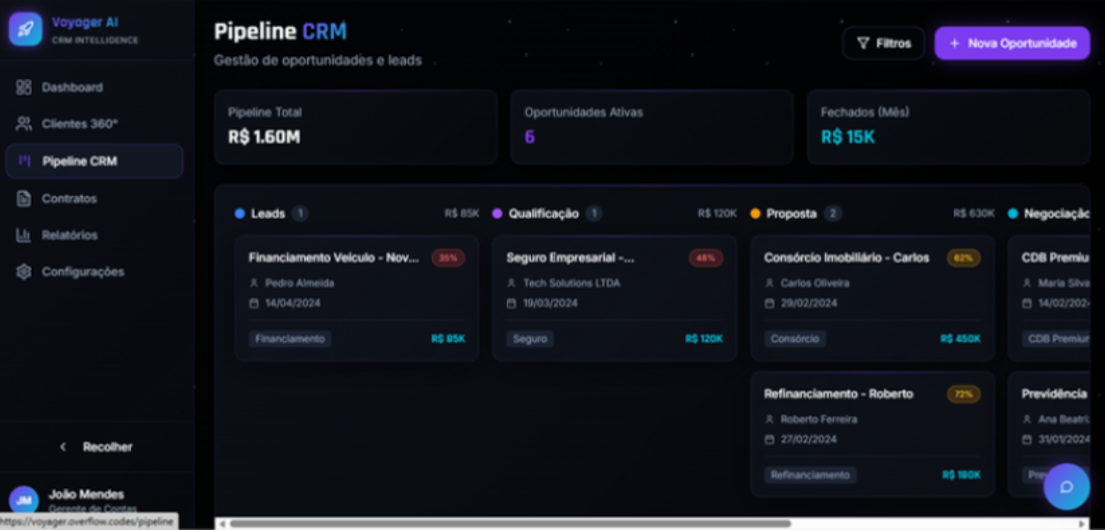The height and width of the screenshot is (530, 1105).
Task: Click the João Mendes user name
Action: (x=86, y=494)
